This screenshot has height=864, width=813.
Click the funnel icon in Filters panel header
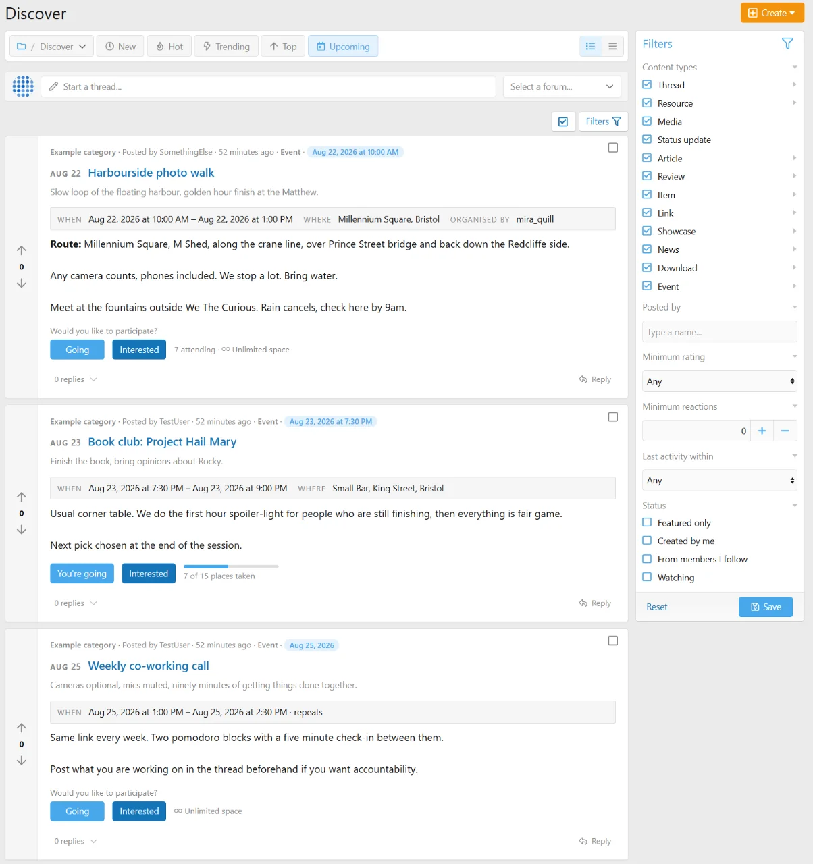click(787, 44)
